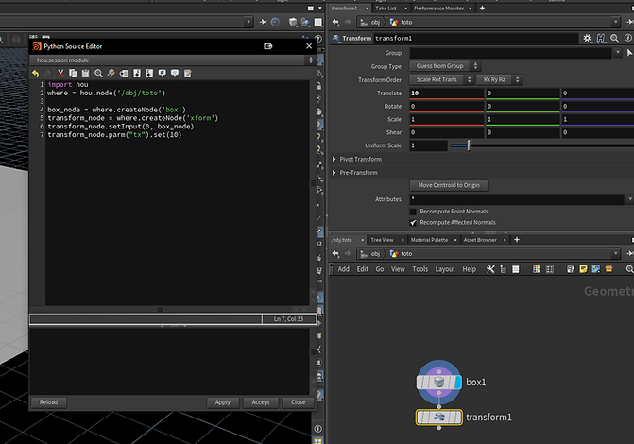This screenshot has width=634, height=444.
Task: Toggle Recompute Point Normals checkbox
Action: point(413,212)
